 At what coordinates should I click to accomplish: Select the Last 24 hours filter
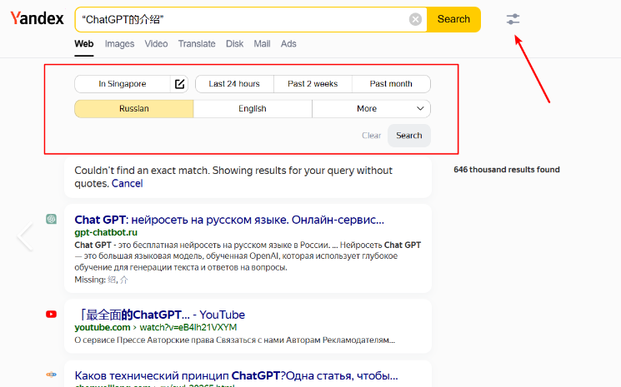coord(234,84)
